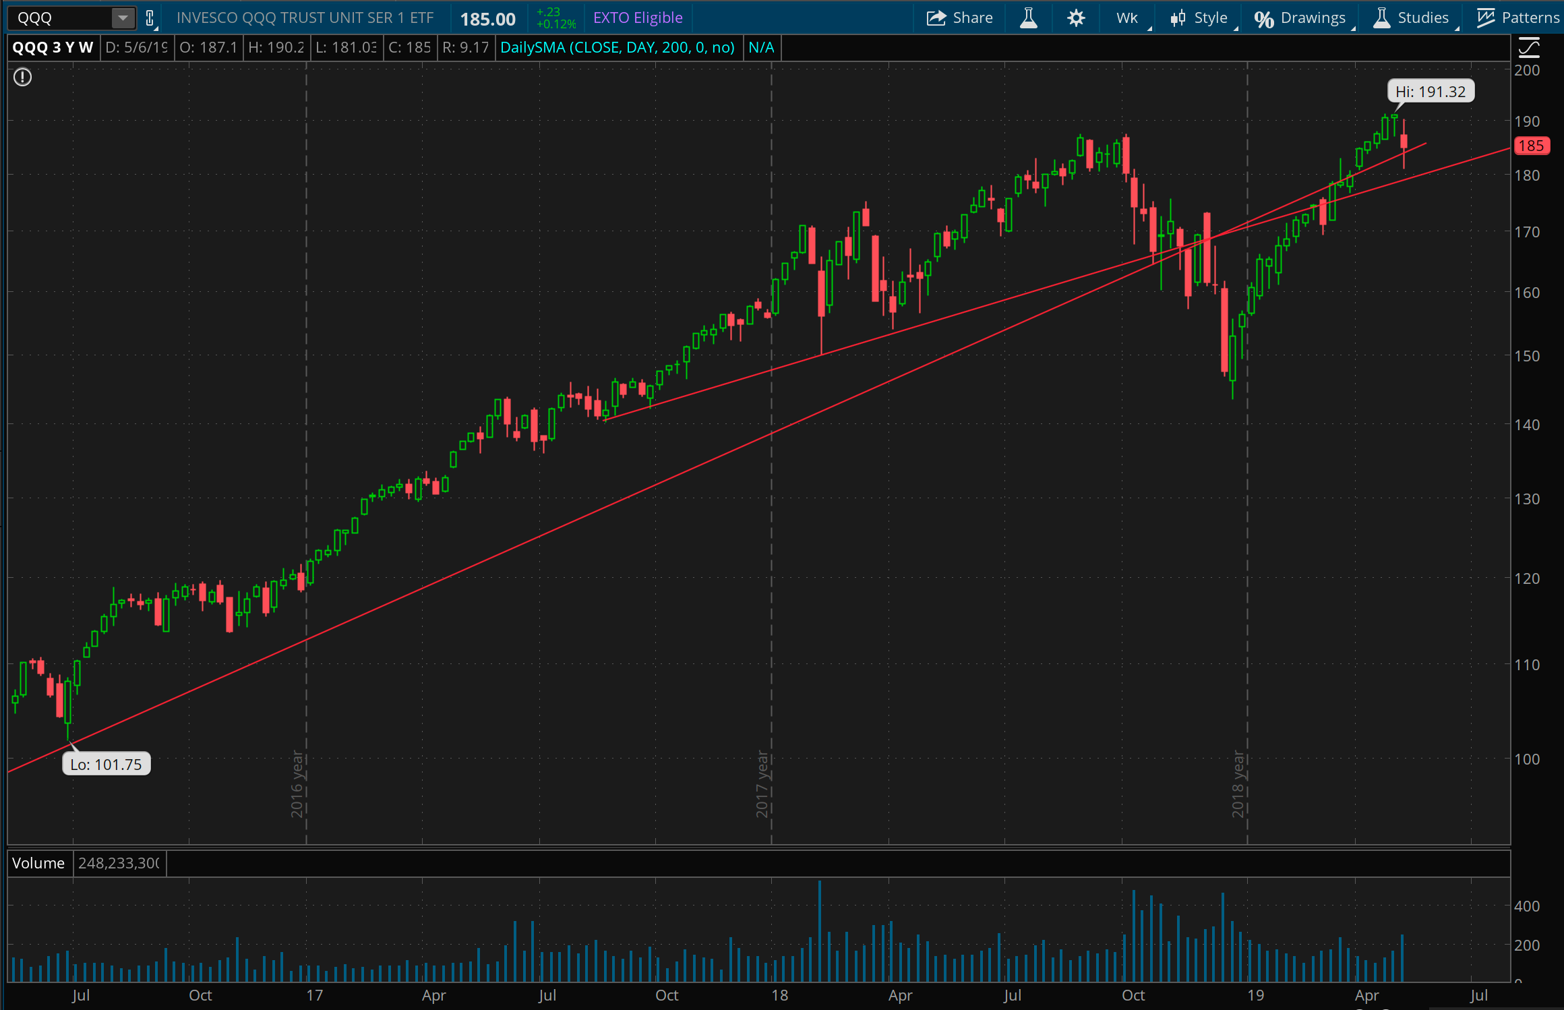Click the percent Drawings icon
Viewport: 1564px width, 1010px height.
(1264, 19)
